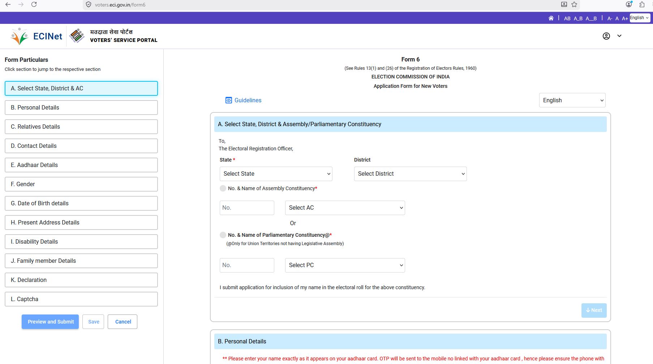The width and height of the screenshot is (653, 364).
Task: Bookmark this page with the star icon
Action: [x=574, y=4]
